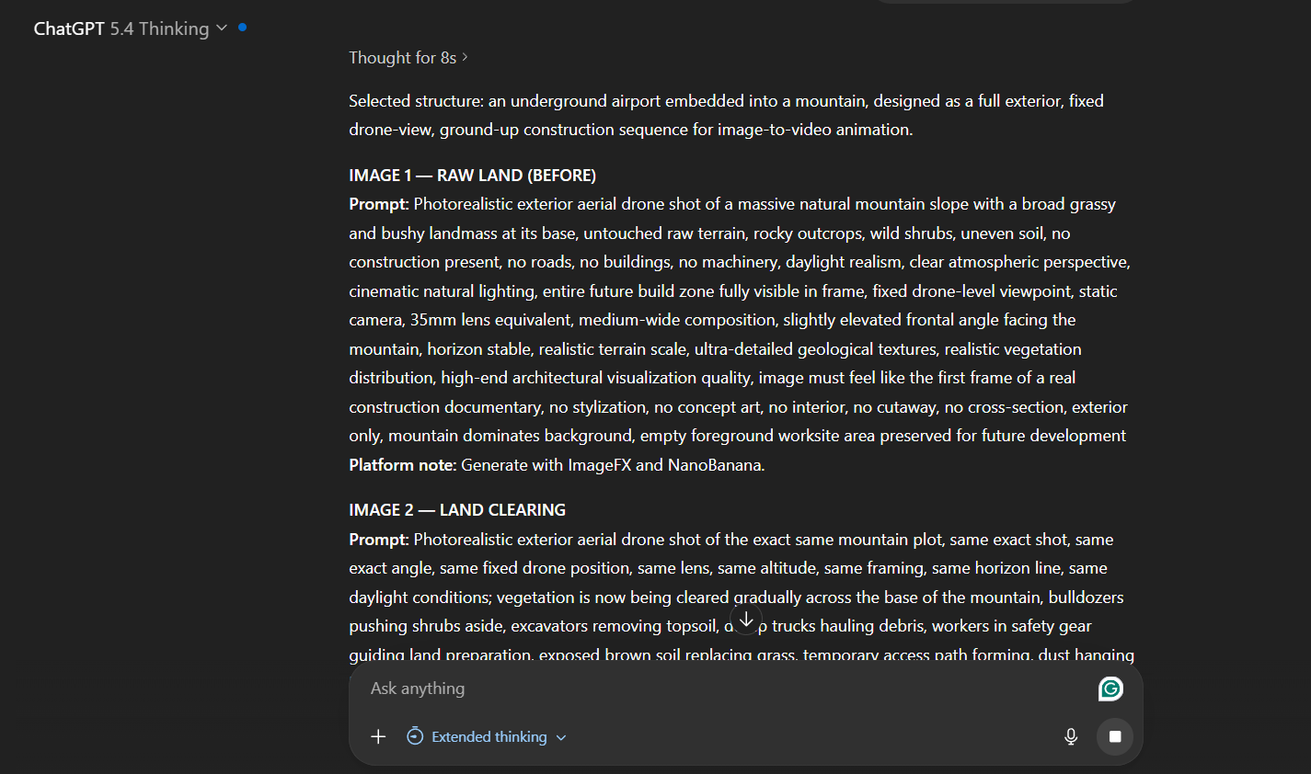Start voice dictation with the microphone icon
Image resolution: width=1311 pixels, height=774 pixels.
(x=1071, y=736)
